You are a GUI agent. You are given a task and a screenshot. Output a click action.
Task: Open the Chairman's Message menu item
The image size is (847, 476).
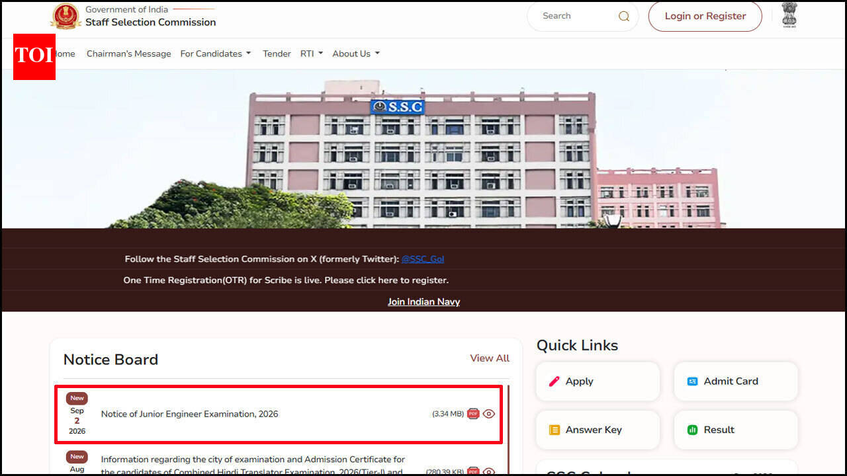128,54
